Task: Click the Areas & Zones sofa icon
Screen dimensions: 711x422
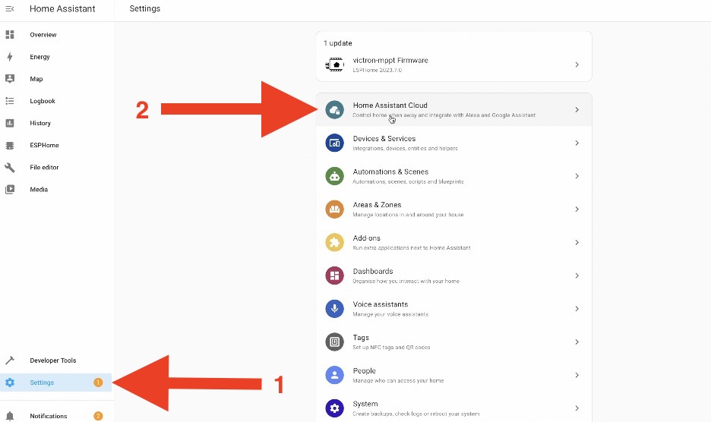Action: [x=335, y=209]
